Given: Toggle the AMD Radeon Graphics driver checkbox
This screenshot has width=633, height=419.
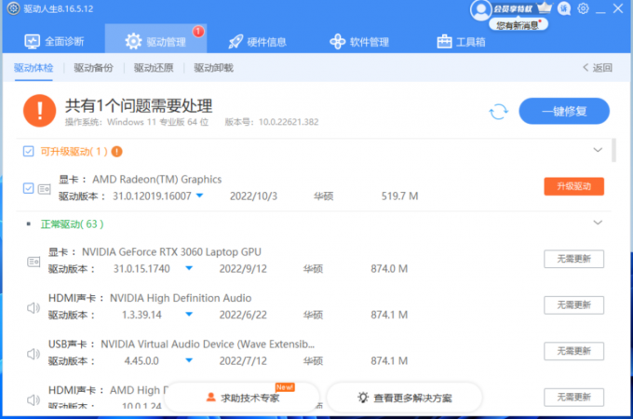Looking at the screenshot, I should 28,188.
